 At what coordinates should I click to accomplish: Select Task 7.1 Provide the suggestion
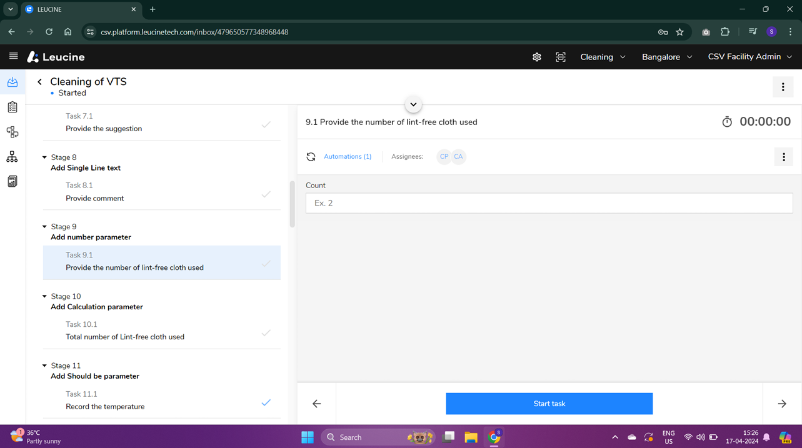(x=161, y=122)
